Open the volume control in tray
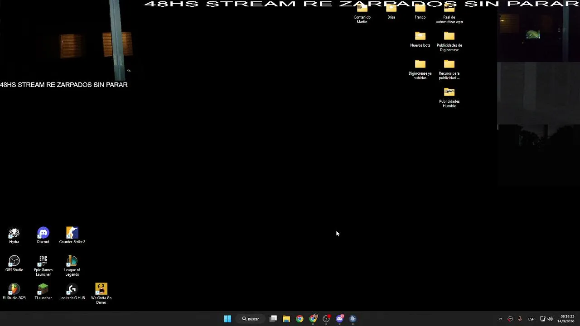The width and height of the screenshot is (580, 326). point(550,319)
